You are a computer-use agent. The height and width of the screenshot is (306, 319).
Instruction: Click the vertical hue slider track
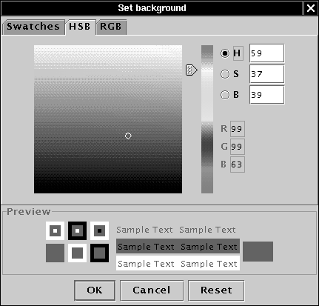[x=207, y=119]
